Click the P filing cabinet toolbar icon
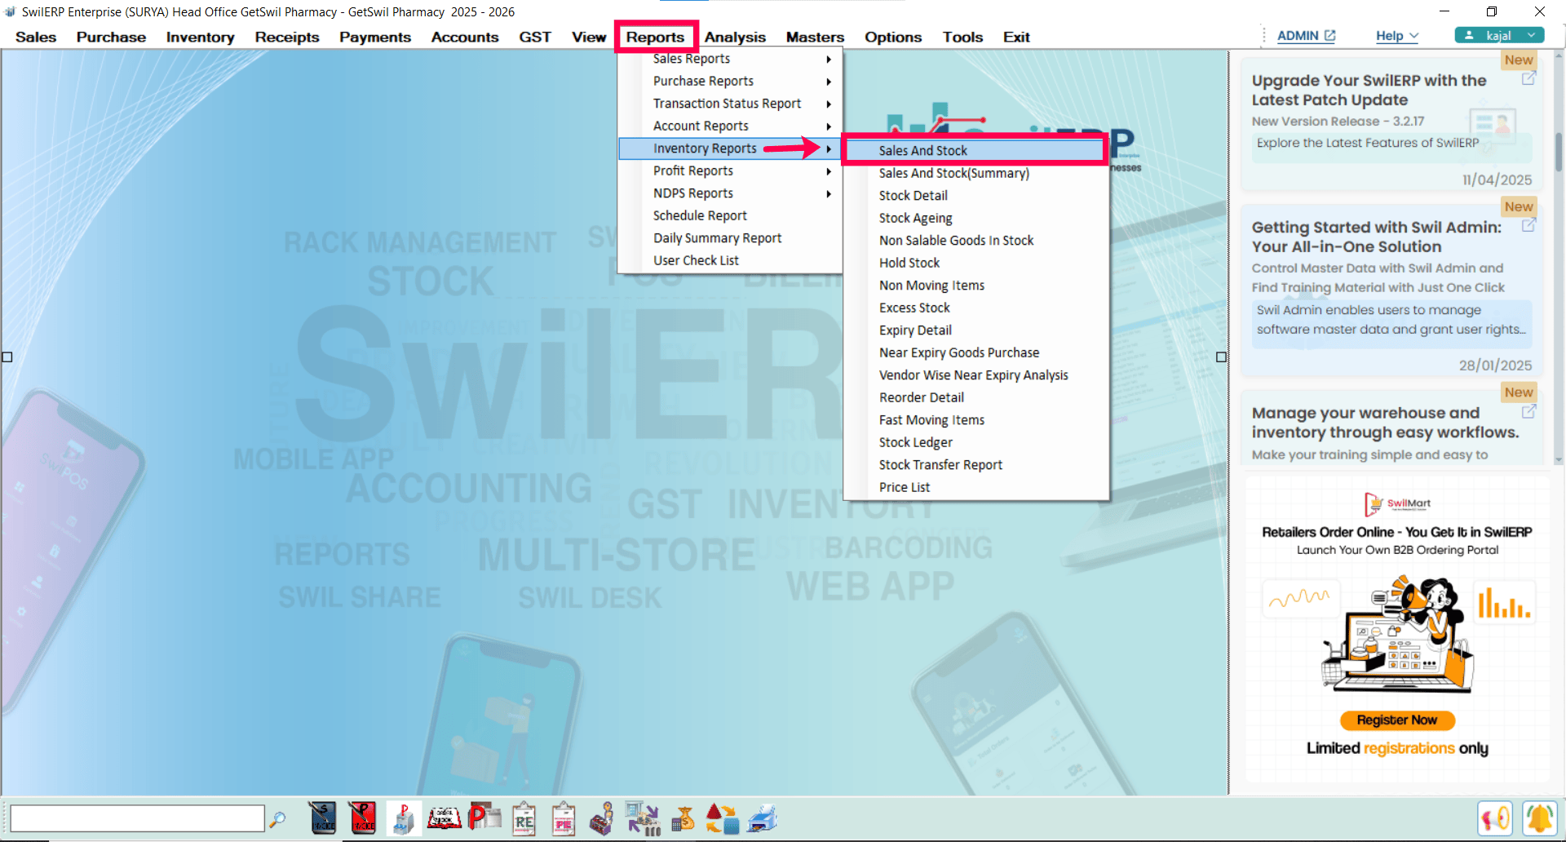The image size is (1566, 842). [x=403, y=818]
